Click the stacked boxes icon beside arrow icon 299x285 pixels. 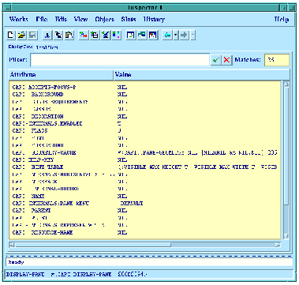pyautogui.click(x=95, y=35)
